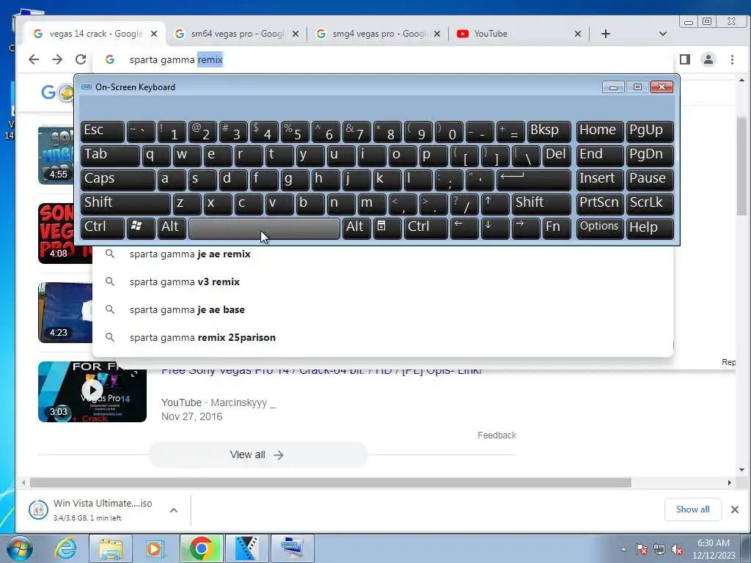Open the 4:55 video thumbnail
Image resolution: width=751 pixels, height=563 pixels.
tap(56, 155)
